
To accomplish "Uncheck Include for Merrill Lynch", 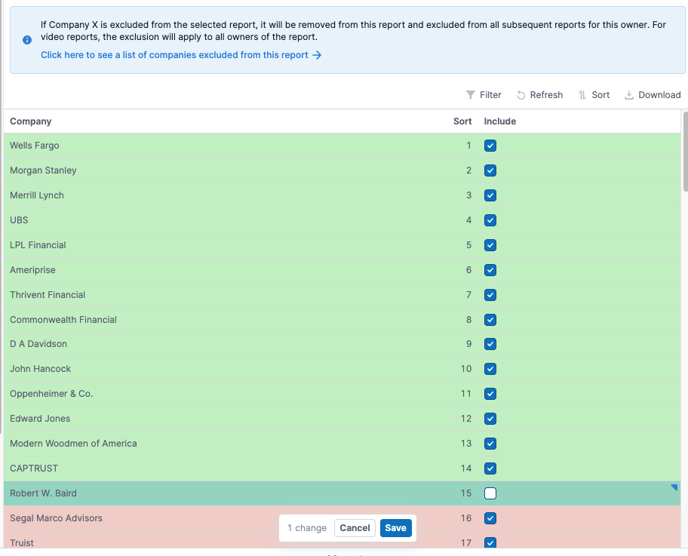I will coord(490,195).
